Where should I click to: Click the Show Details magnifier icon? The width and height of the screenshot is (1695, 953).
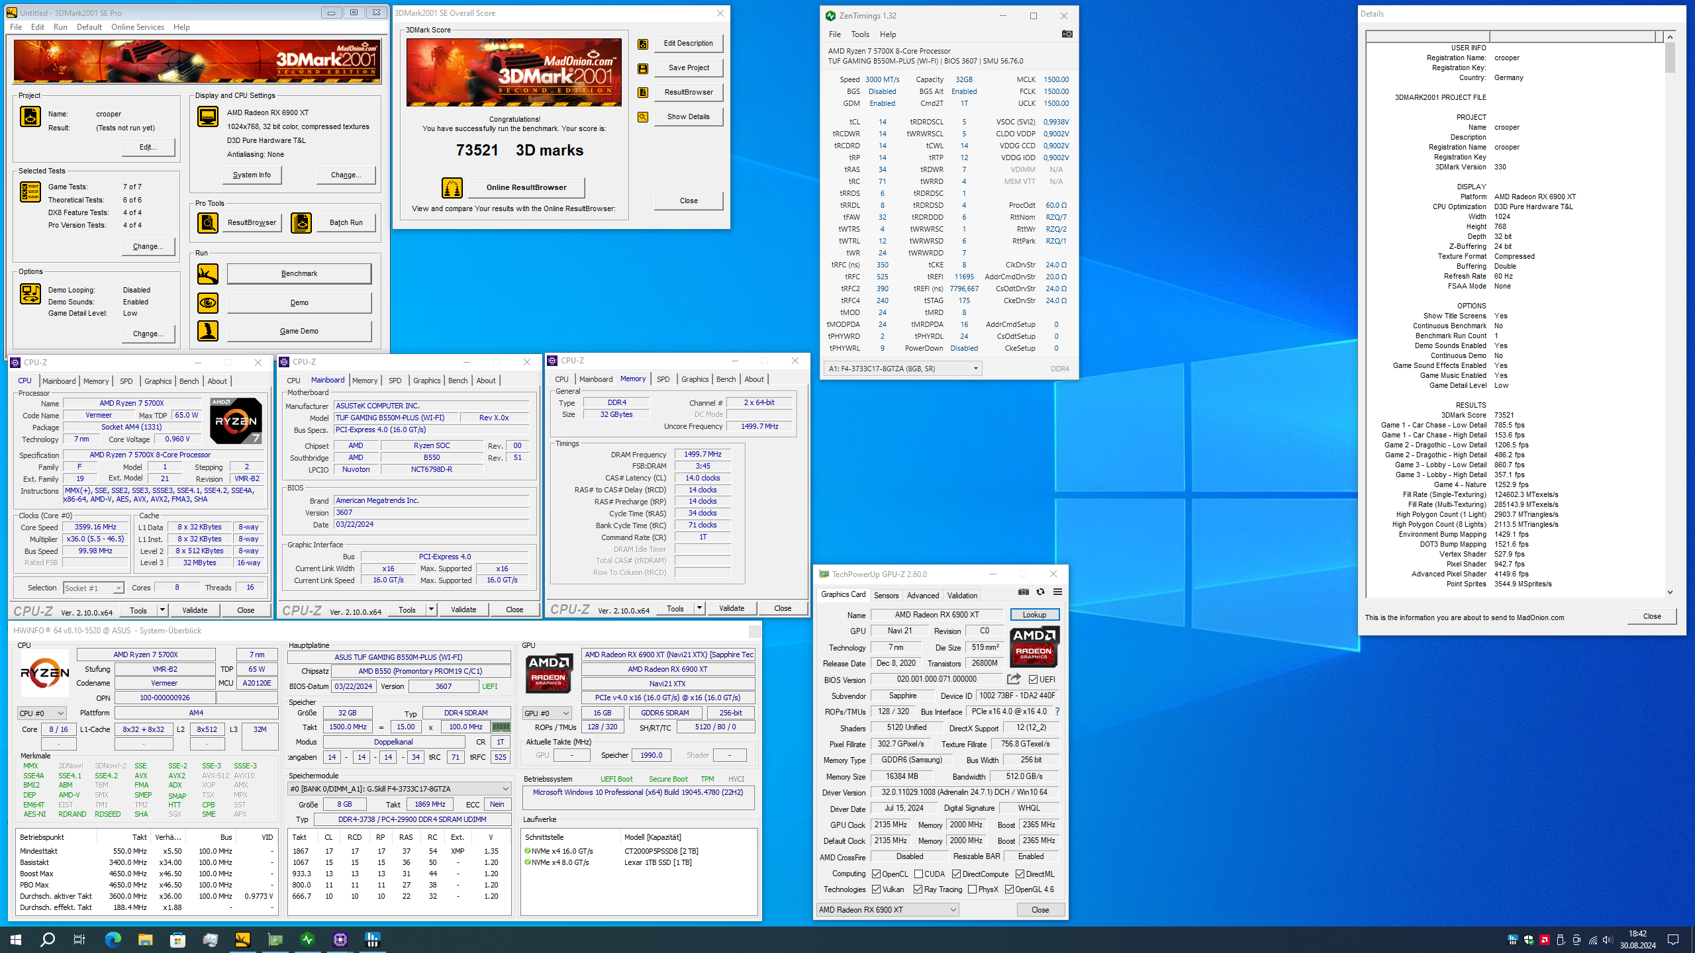tap(642, 117)
